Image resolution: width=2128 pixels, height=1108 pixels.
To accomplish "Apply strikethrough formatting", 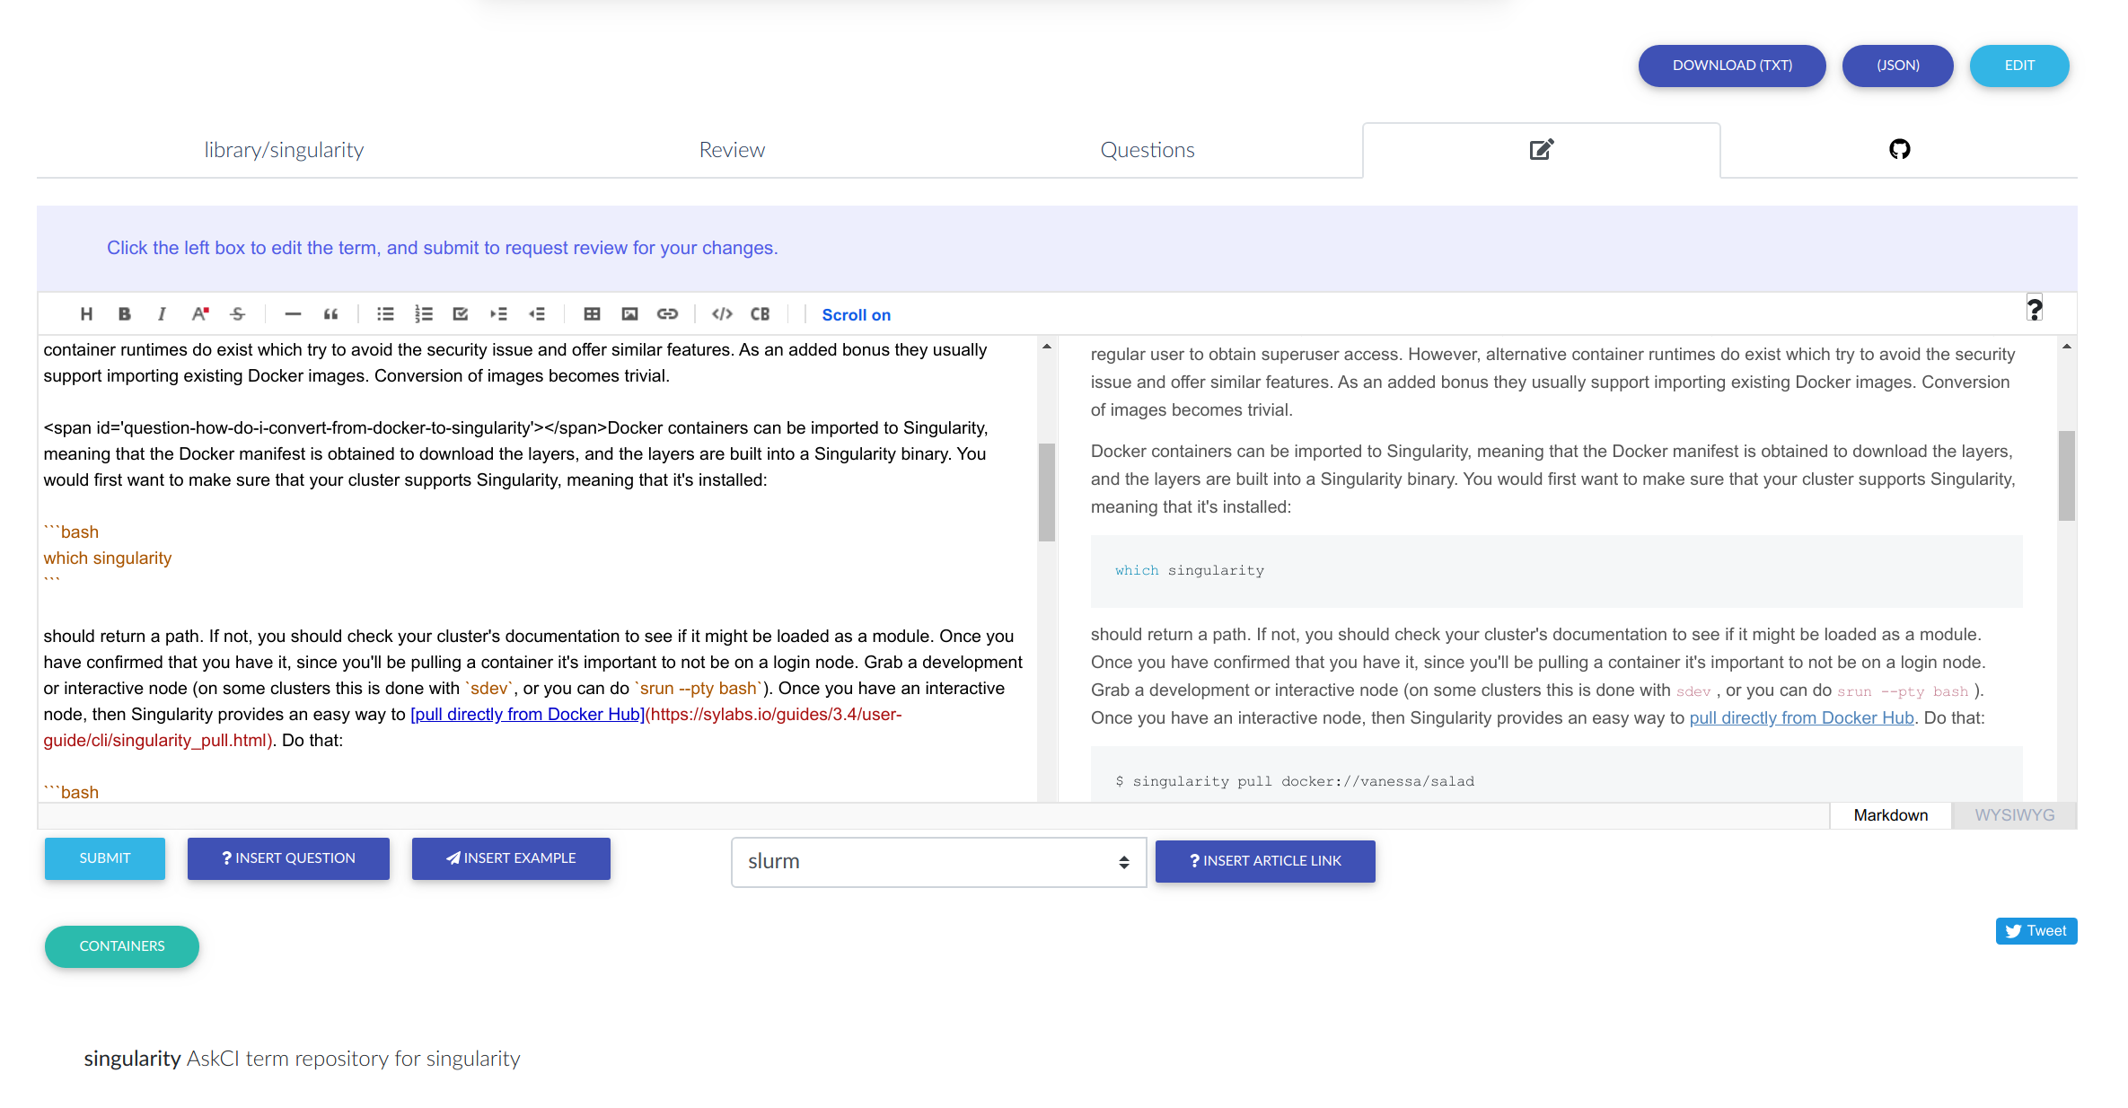I will [238, 314].
